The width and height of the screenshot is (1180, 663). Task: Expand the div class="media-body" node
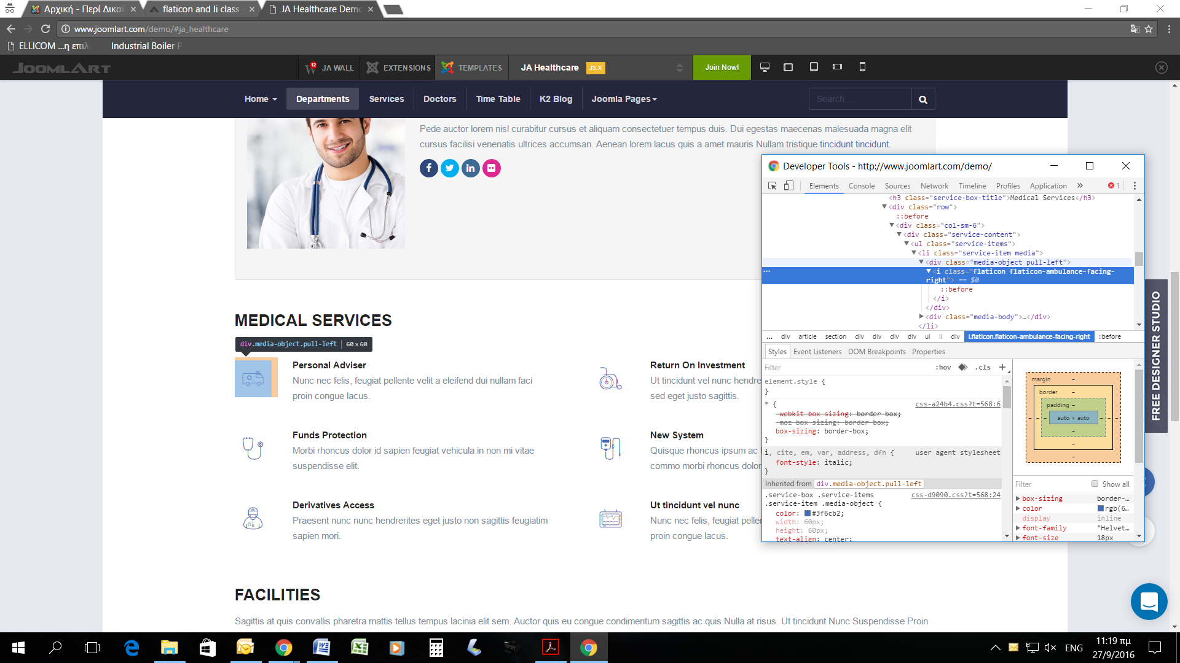pos(921,317)
